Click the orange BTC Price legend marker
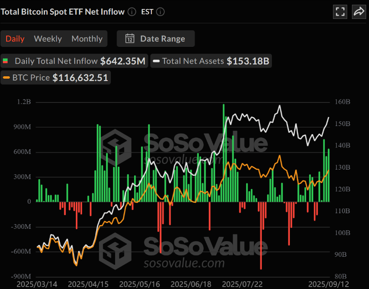 click(7, 77)
